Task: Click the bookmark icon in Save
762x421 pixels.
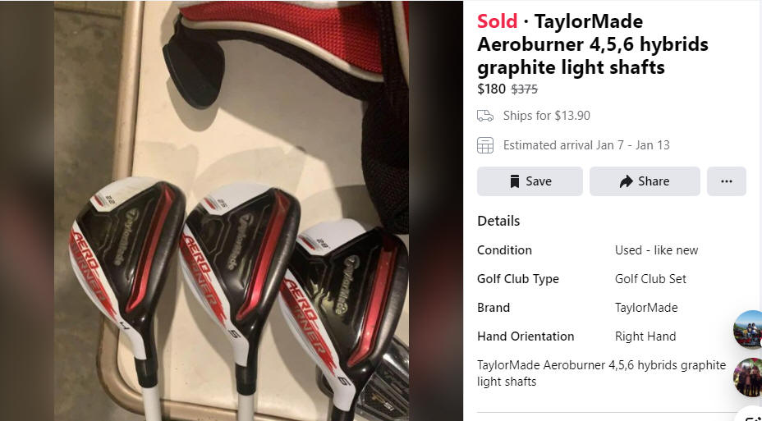Action: click(x=515, y=181)
